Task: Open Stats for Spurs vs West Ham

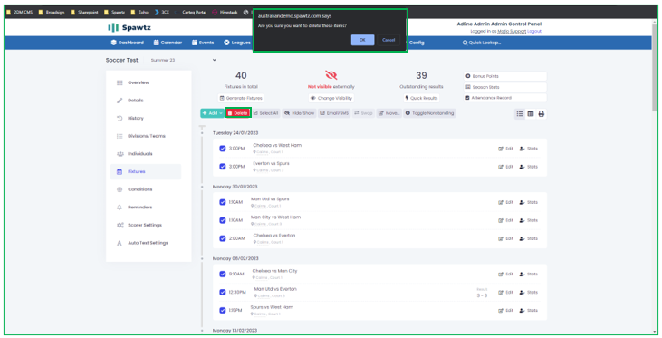Action: [x=529, y=310]
